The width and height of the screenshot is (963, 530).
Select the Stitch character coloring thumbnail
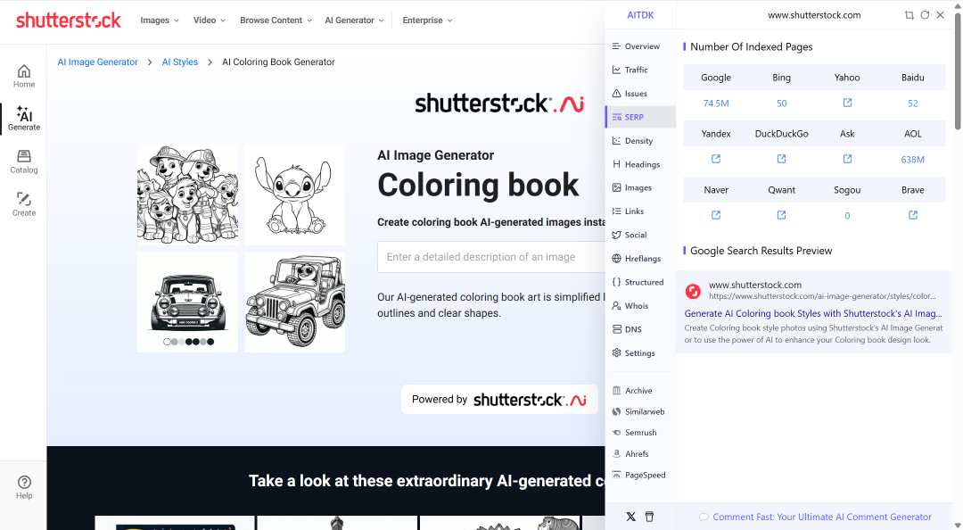tap(295, 195)
